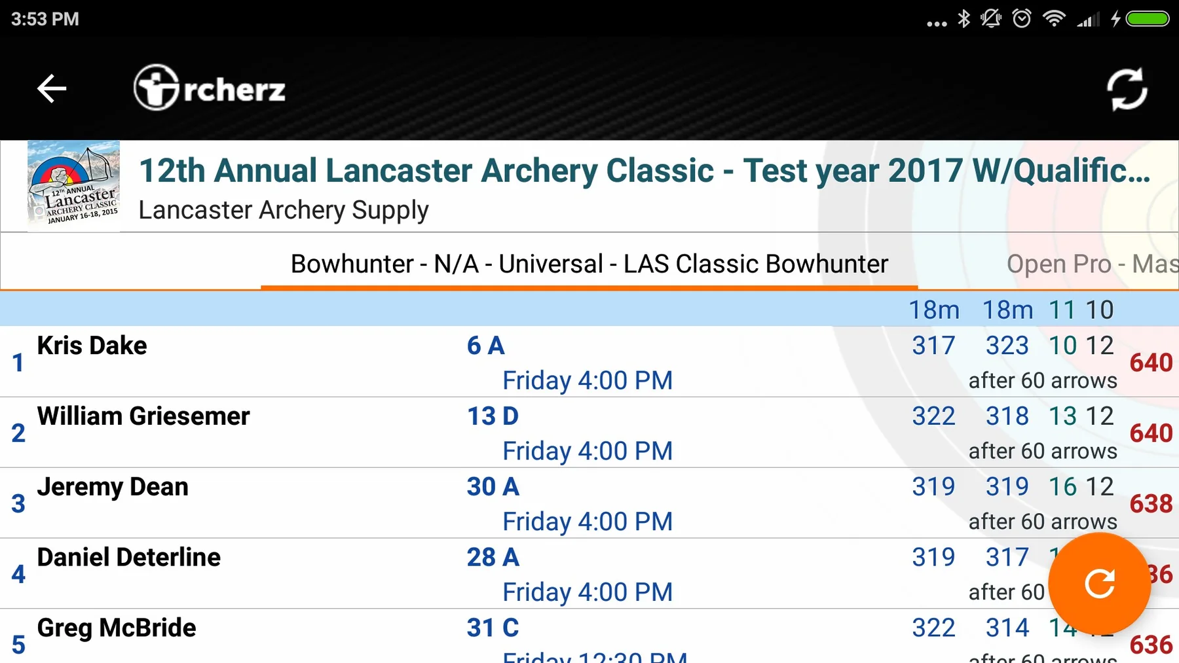Tap Lancaster Archery Supply subtitle
This screenshot has width=1179, height=663.
click(x=284, y=210)
